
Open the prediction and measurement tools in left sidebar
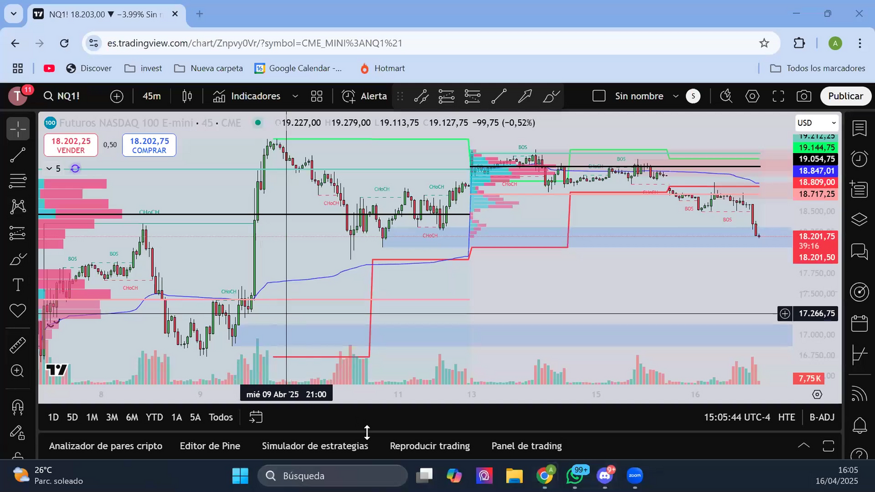[x=18, y=233]
